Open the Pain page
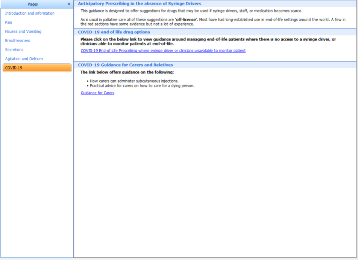The height and width of the screenshot is (260, 358). pos(8,23)
